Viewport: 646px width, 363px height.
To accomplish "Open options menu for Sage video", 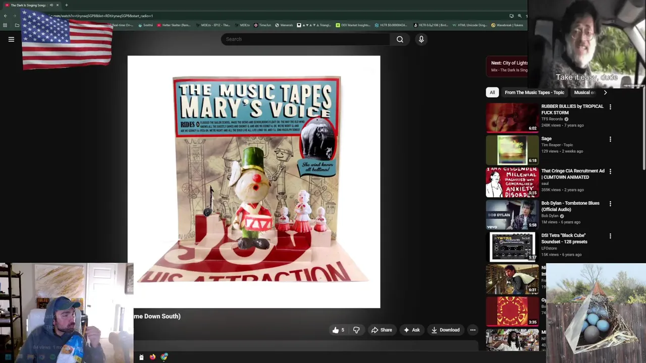I will (x=610, y=139).
